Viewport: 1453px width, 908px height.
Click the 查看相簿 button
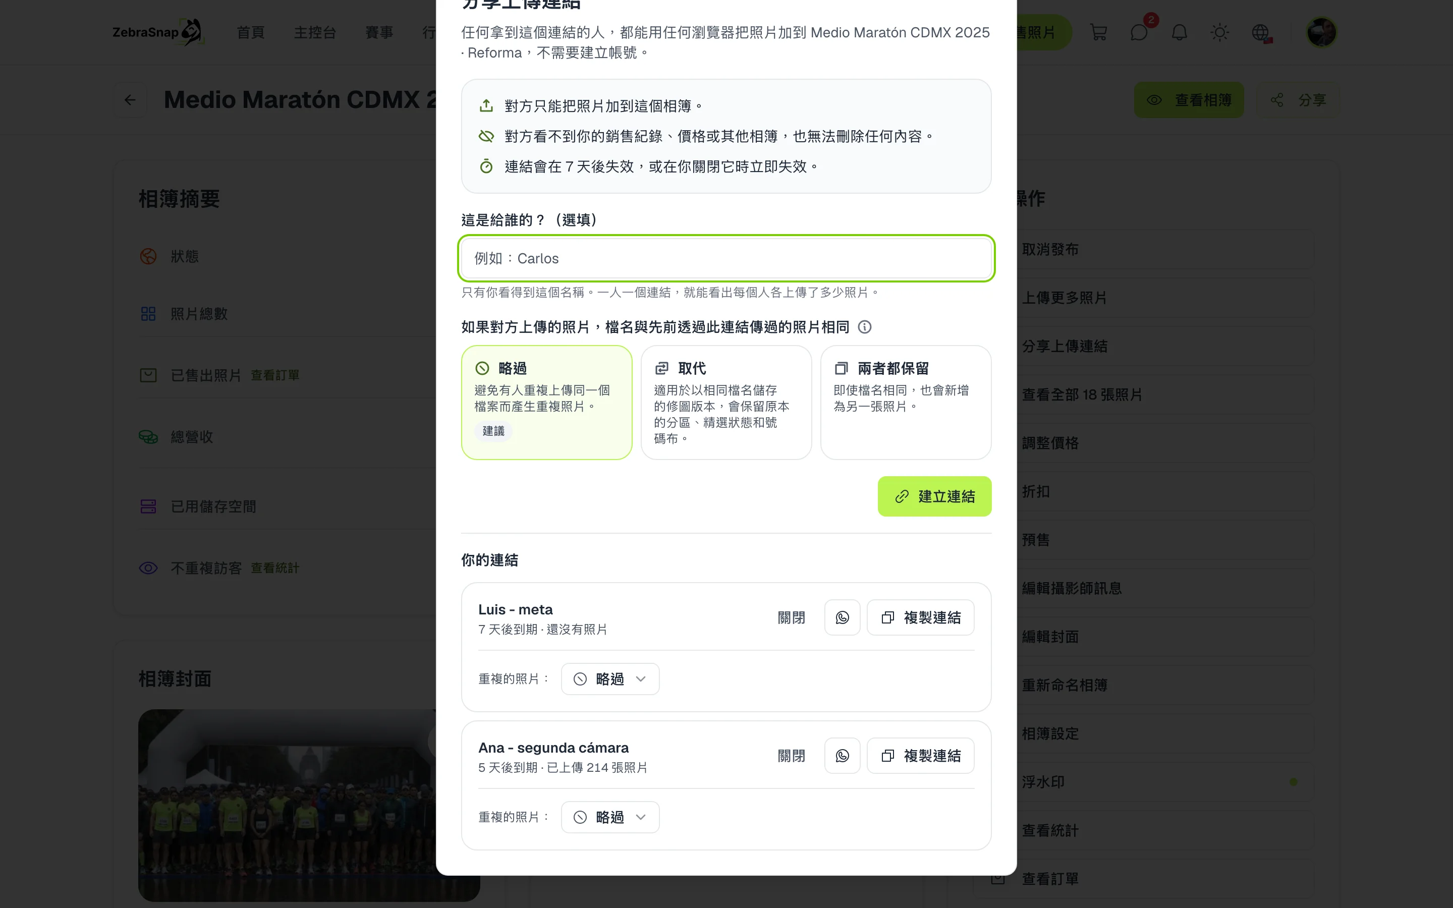(1188, 100)
